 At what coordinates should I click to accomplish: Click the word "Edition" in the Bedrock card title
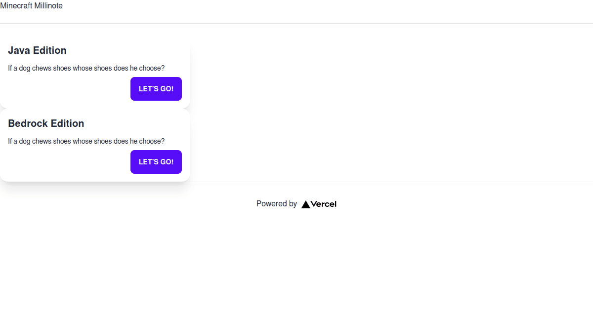(67, 123)
